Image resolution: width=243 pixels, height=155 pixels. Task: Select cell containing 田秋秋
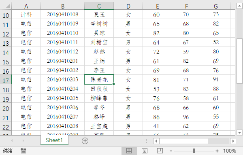coord(99,89)
